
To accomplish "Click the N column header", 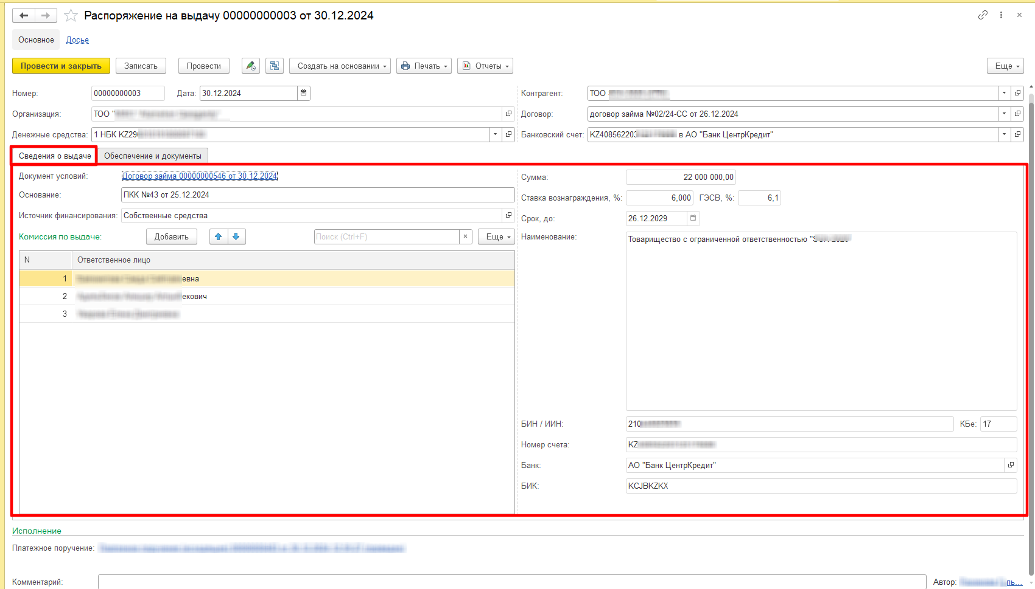I will [x=46, y=260].
